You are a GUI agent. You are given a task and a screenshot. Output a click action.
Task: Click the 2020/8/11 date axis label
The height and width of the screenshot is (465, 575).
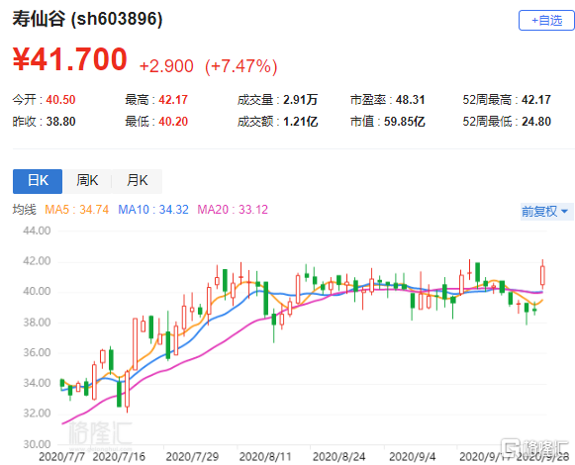(x=265, y=457)
